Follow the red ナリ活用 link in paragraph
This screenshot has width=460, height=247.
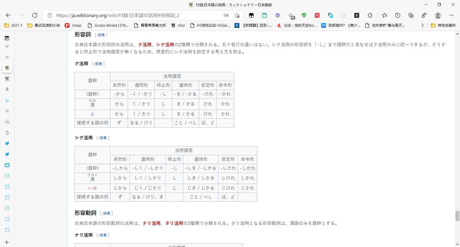pyautogui.click(x=151, y=223)
